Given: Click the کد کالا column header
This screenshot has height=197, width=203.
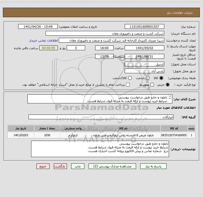Looking at the screenshot, I should tap(174, 128).
